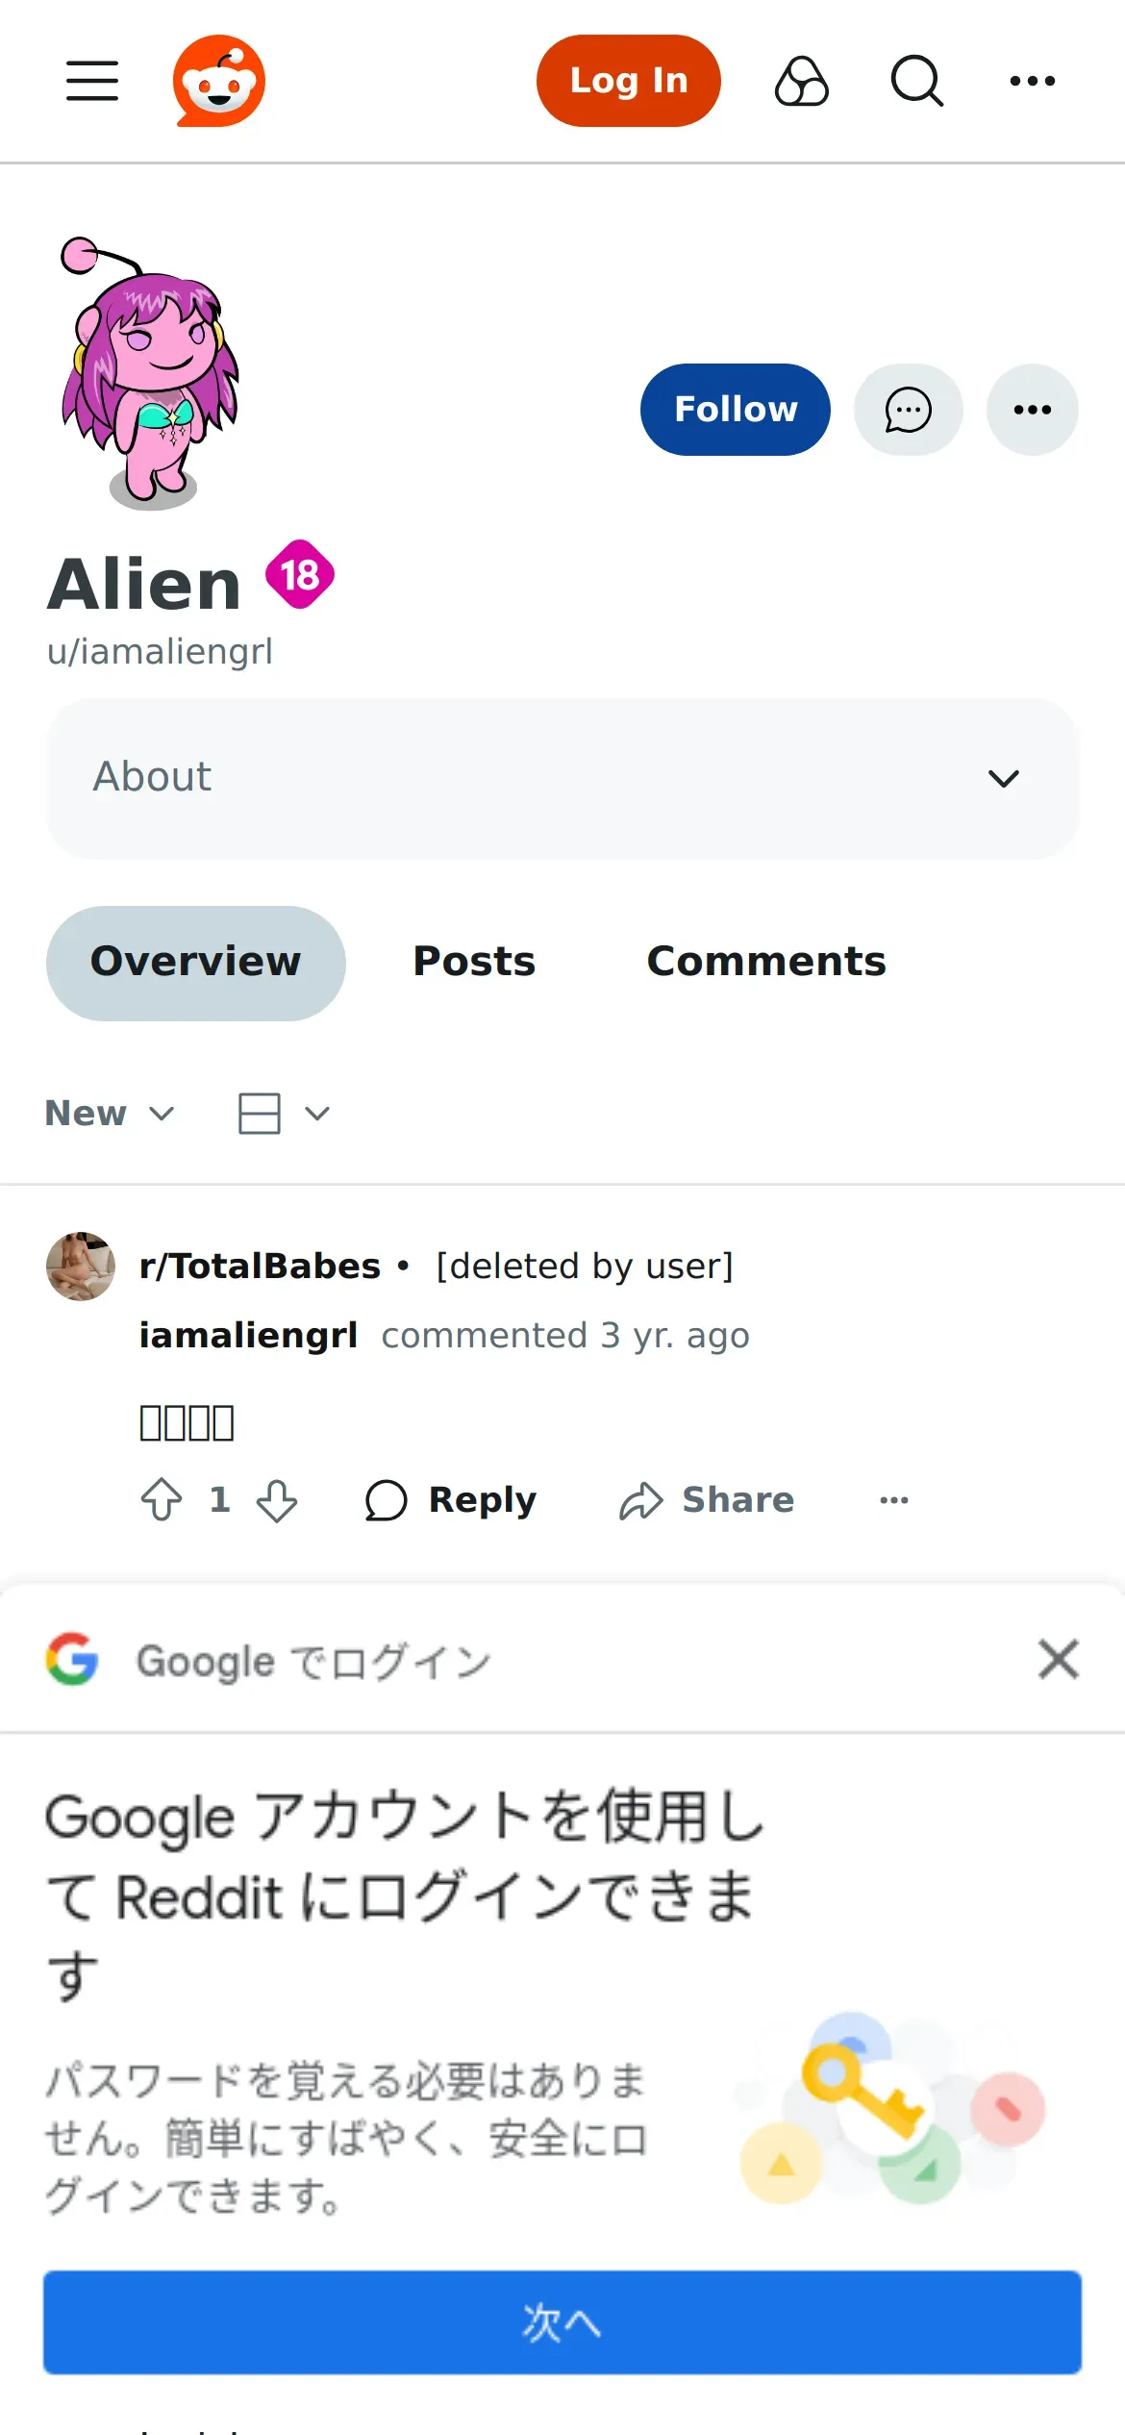Upvote the iamaliengrl comment
The height and width of the screenshot is (2435, 1125).
click(162, 1499)
